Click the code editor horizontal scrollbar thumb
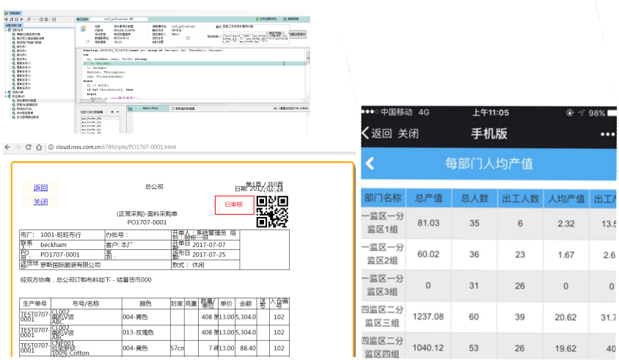Image resolution: width=619 pixels, height=360 pixels. click(93, 101)
